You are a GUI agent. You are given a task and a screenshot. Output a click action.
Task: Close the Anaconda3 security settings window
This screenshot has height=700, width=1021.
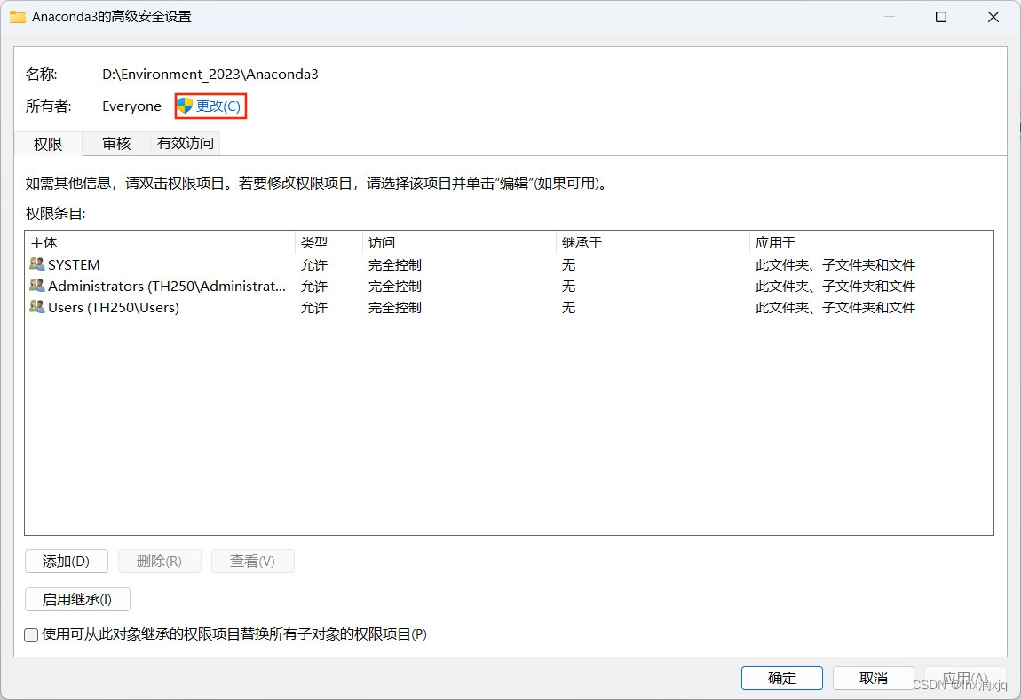tap(993, 17)
